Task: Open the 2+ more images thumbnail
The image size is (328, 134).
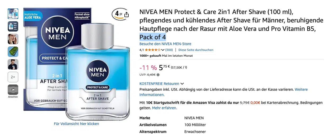Action: [x=13, y=77]
